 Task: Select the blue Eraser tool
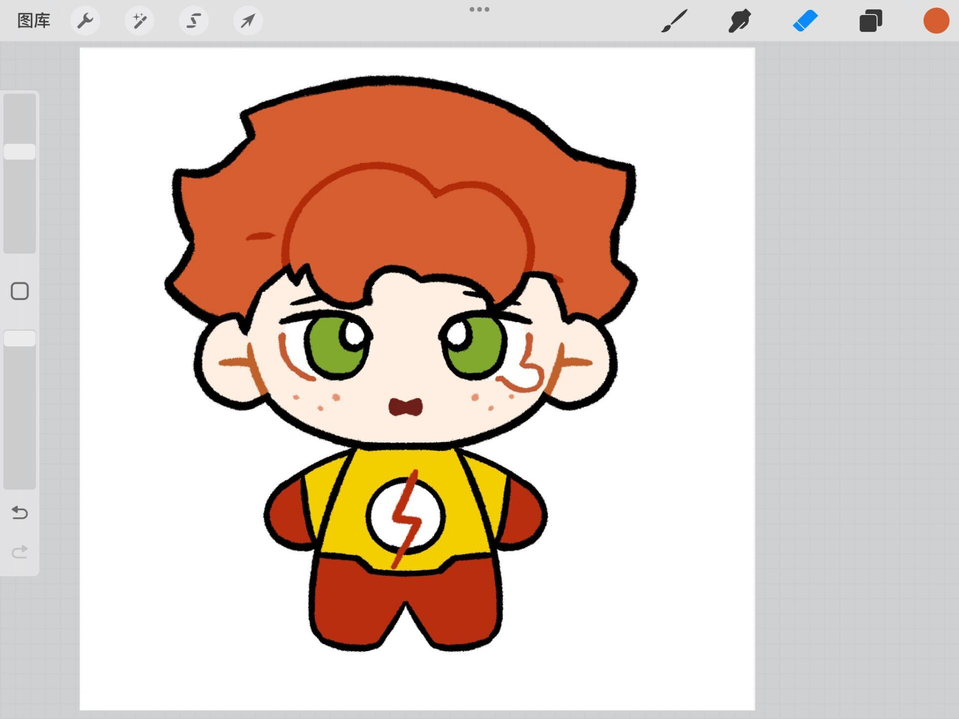click(x=805, y=21)
